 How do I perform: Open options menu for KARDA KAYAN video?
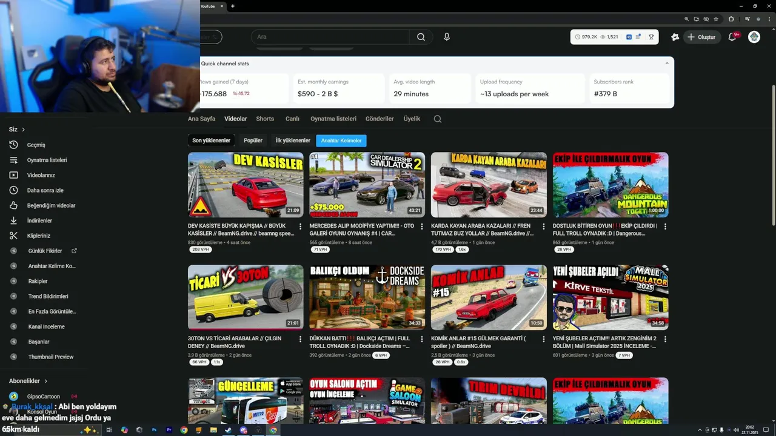pos(543,226)
